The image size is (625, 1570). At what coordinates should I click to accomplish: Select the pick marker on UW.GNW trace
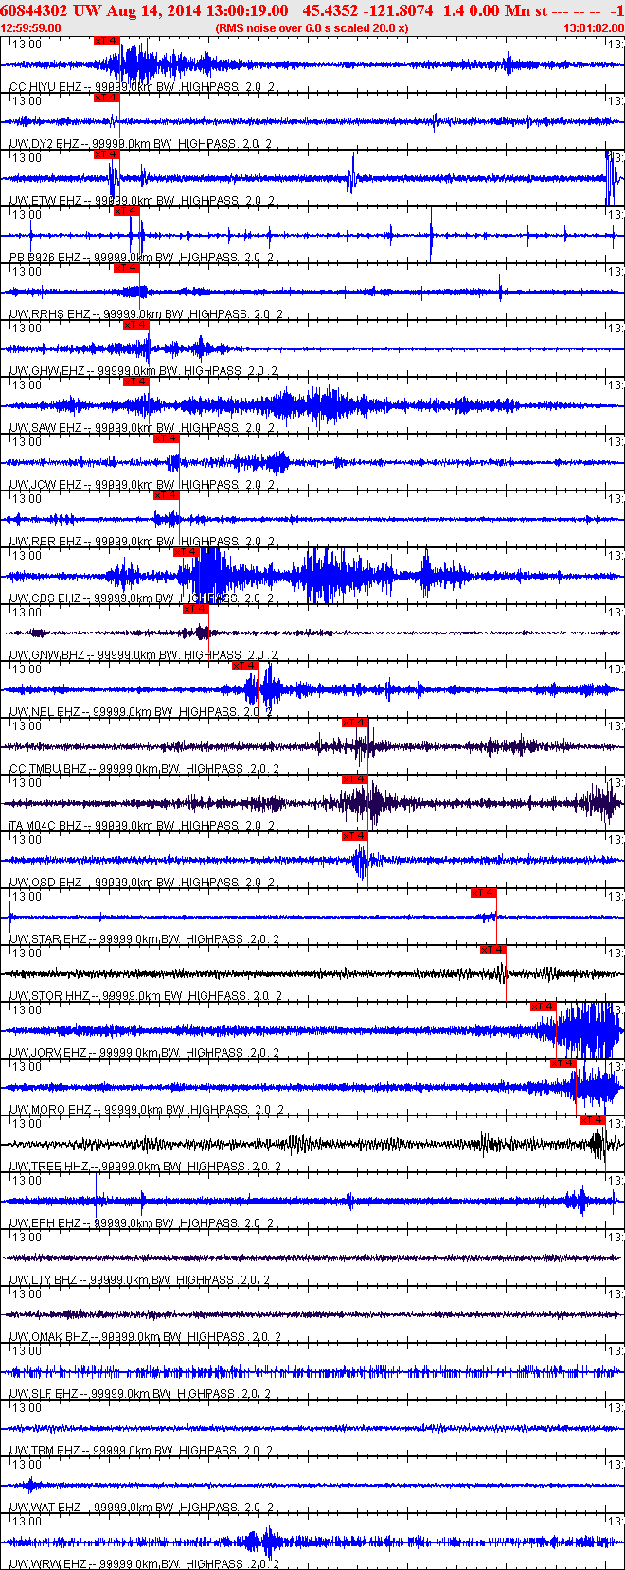pos(196,609)
